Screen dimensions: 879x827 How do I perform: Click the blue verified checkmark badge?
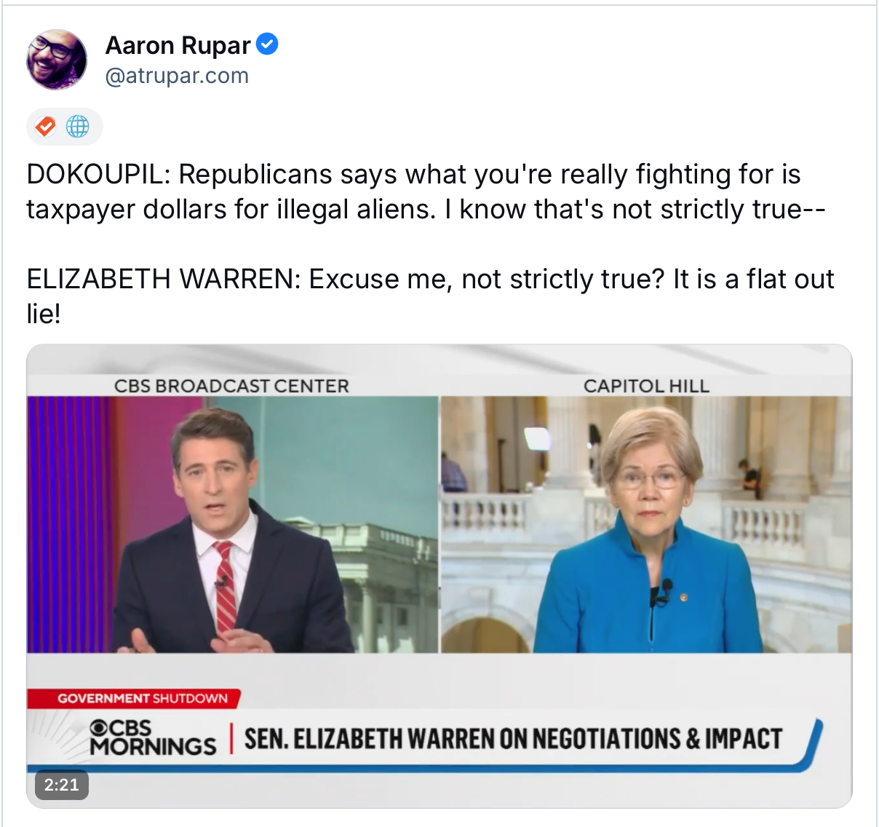[267, 44]
